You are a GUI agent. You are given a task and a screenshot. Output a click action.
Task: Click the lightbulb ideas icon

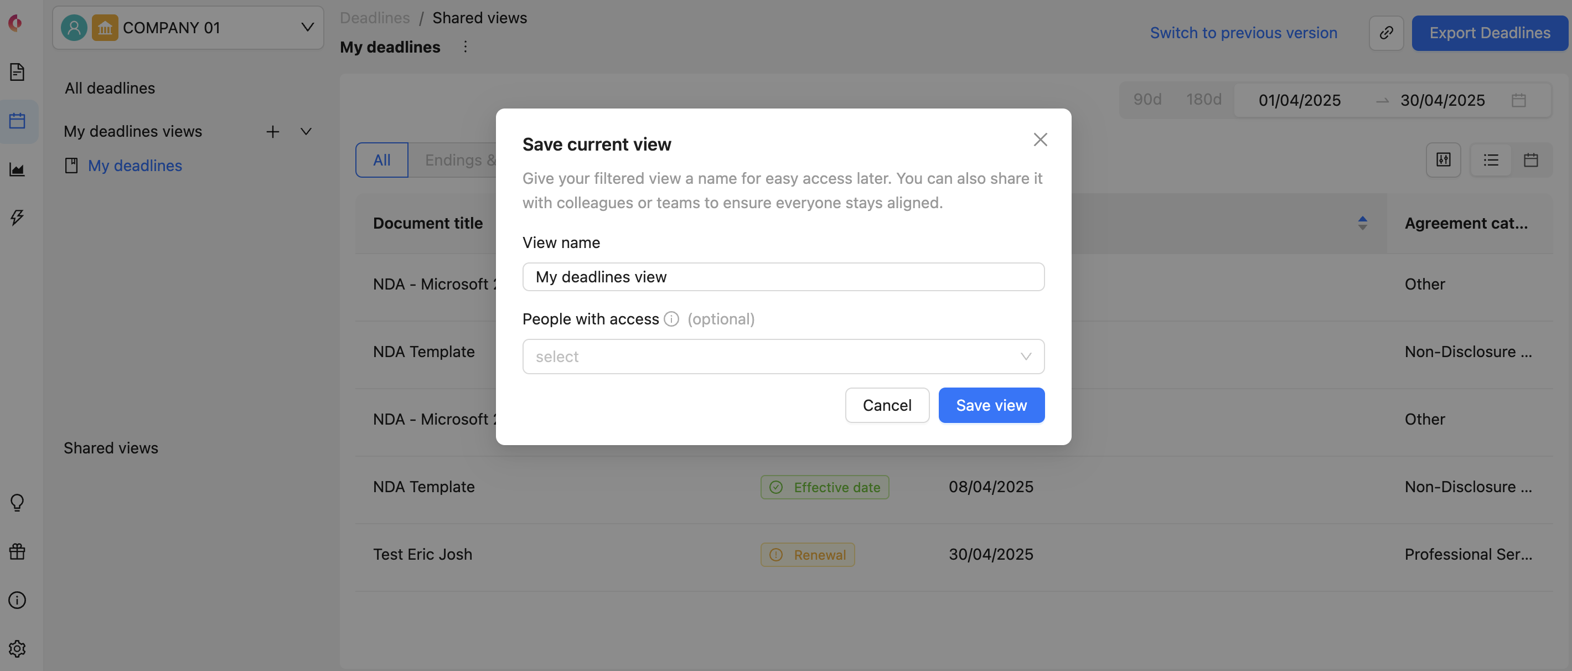[x=17, y=503]
